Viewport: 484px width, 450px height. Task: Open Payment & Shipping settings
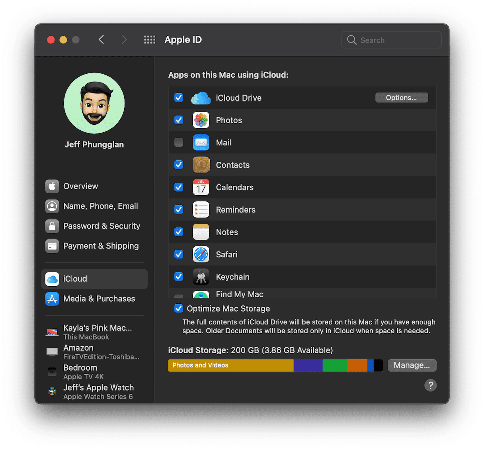tap(101, 246)
